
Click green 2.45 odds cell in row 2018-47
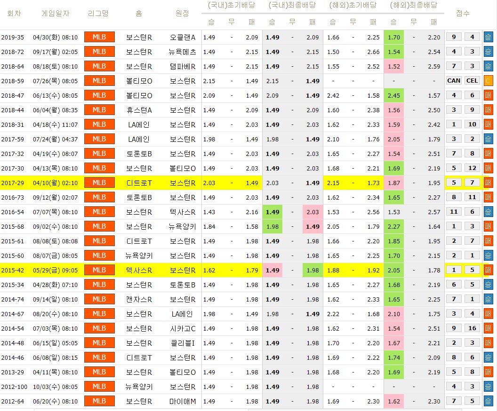tap(394, 95)
